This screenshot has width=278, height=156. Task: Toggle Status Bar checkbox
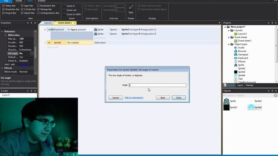(x=3, y=6)
